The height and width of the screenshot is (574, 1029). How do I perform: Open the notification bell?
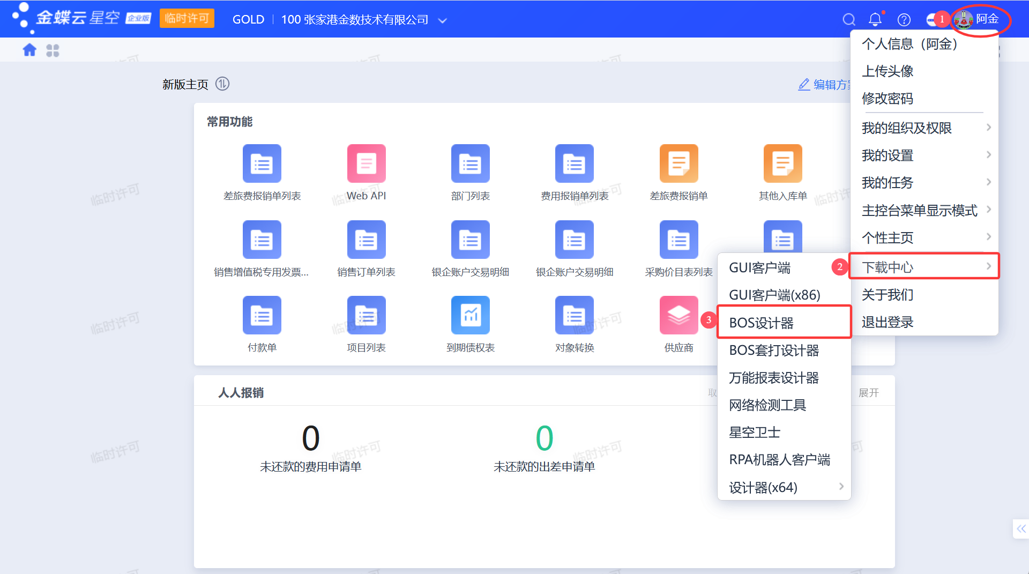(x=875, y=20)
